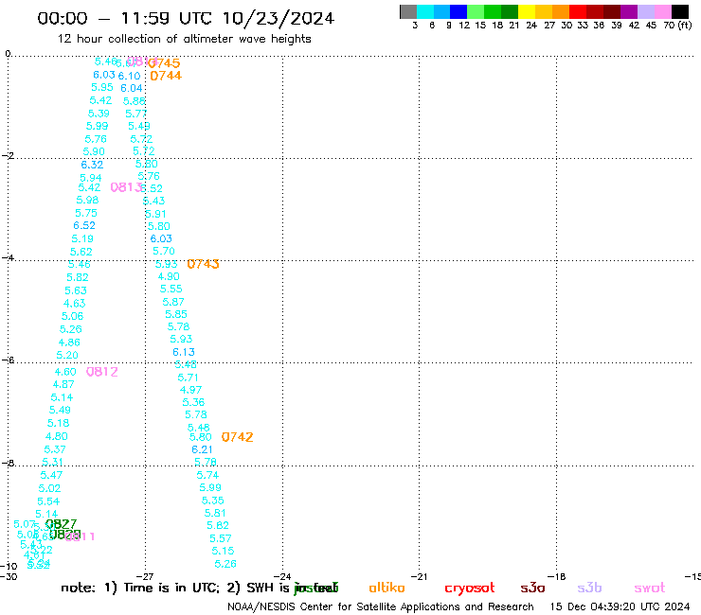This screenshot has height=615, width=701.
Task: Click subtitle '12 hour collection of altimeter wave heights'
Action: (184, 39)
